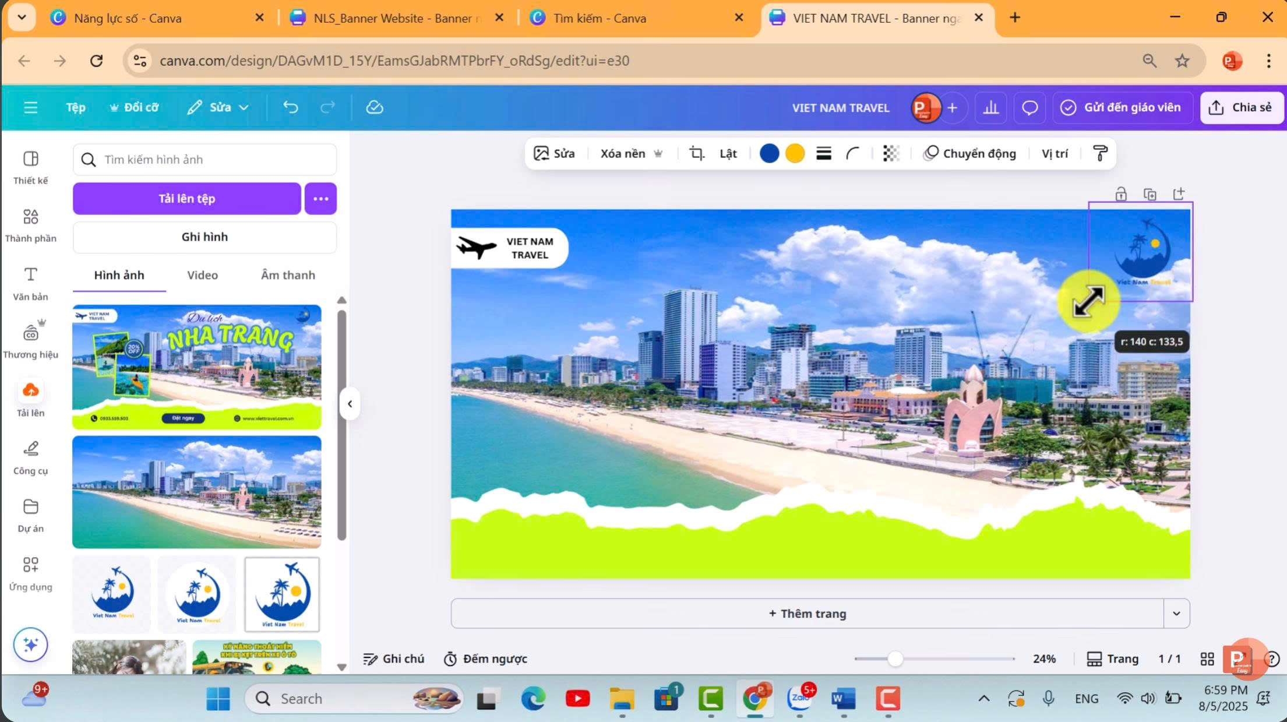Viewport: 1287px width, 722px height.
Task: Open the transparency checkerboard icon
Action: click(891, 153)
